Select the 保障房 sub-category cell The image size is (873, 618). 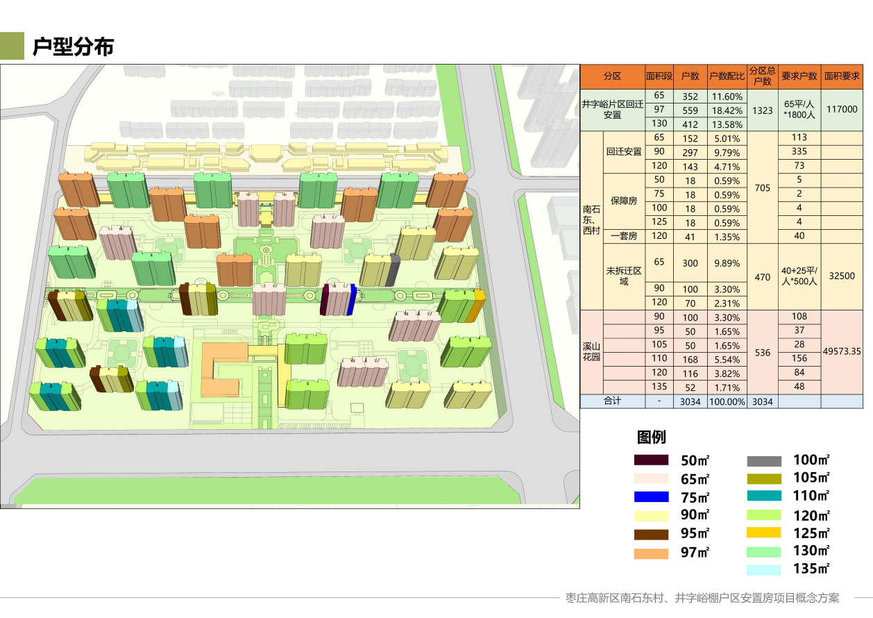(624, 201)
